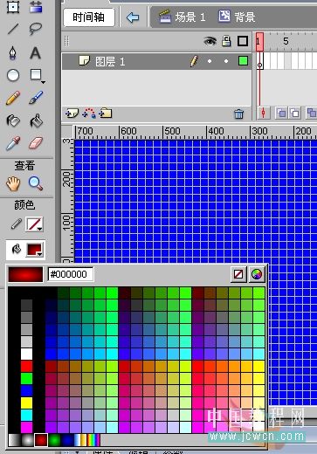317x454 pixels.
Task: Select the Oval tool
Action: 13,75
